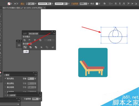Image resolution: width=139 pixels, height=106 pixels.
Task: Select the open .ai document tab
Action: 23,8
